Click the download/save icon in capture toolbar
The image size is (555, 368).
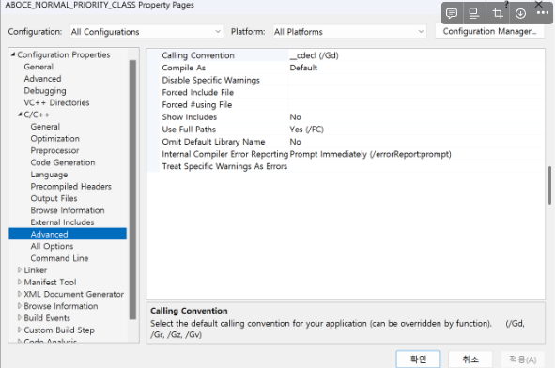(520, 13)
